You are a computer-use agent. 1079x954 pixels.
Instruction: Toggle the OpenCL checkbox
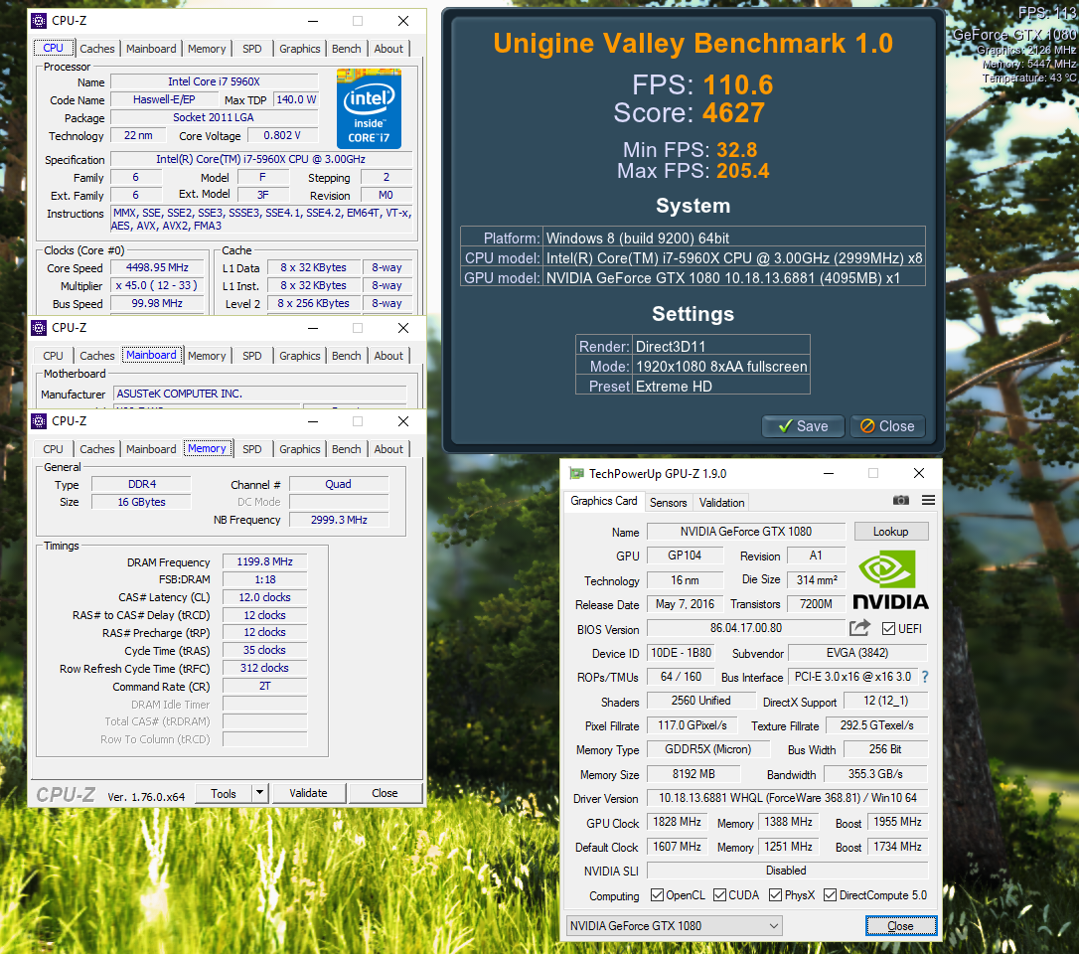click(x=657, y=894)
